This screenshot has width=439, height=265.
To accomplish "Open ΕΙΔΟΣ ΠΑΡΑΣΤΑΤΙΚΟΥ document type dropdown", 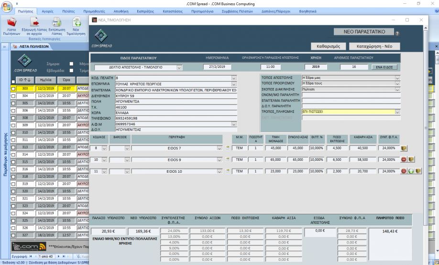I will point(179,67).
